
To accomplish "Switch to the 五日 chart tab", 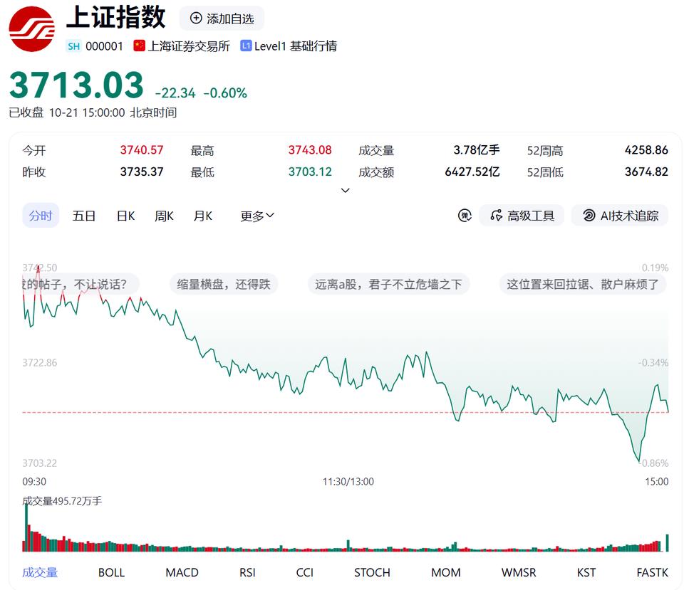I will tap(84, 216).
